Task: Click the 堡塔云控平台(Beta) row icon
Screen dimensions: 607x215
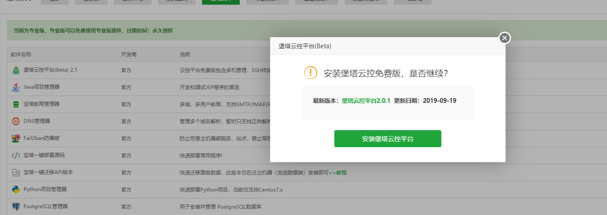Action: (x=16, y=70)
